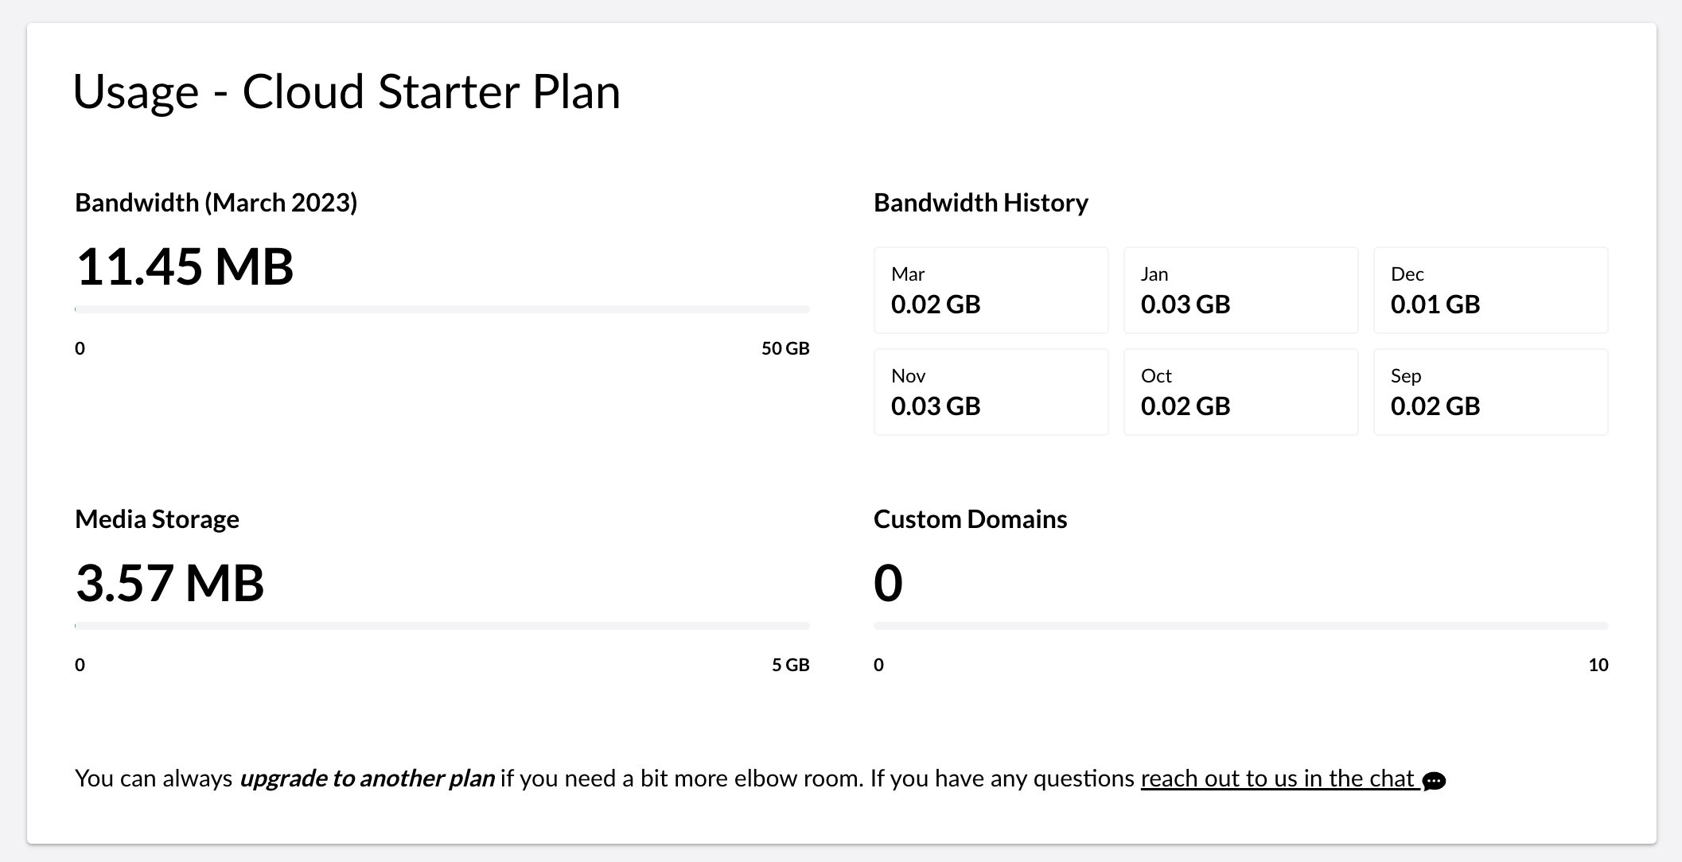
Task: Select the Jan bandwidth history card
Action: click(x=1240, y=290)
